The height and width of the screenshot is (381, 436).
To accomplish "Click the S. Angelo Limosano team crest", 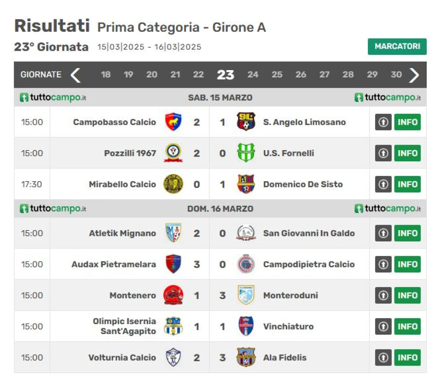I will 246,122.
